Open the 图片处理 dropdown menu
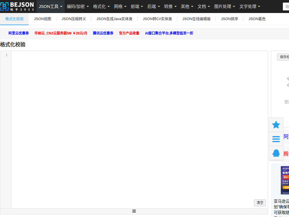The width and height of the screenshot is (289, 217). point(224,7)
